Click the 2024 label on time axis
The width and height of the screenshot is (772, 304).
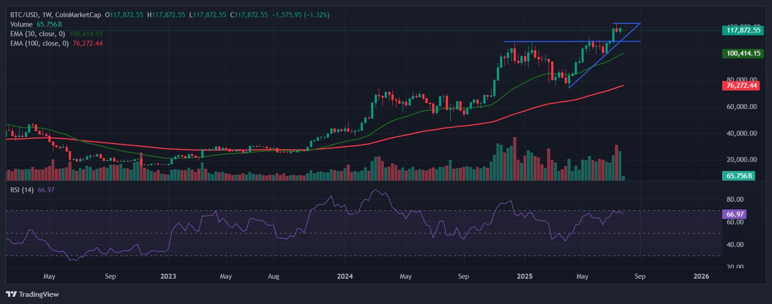(345, 276)
